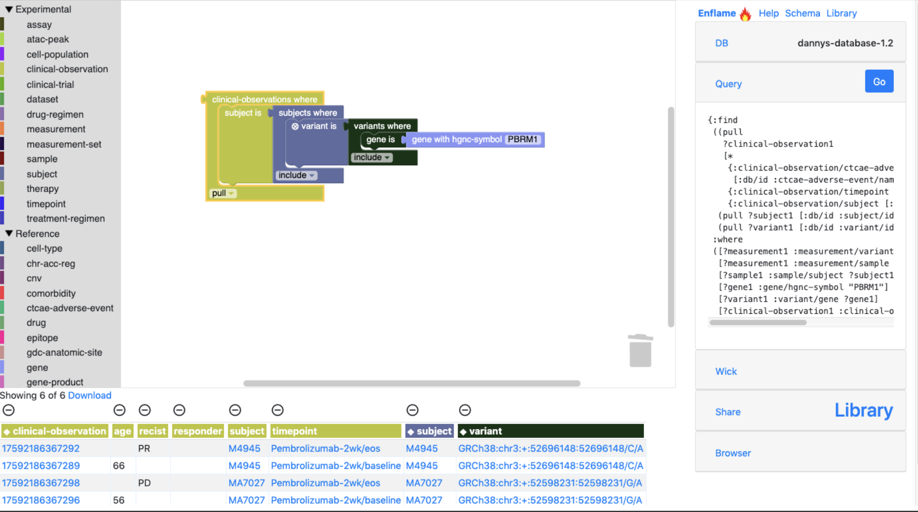Hide the responder column with minus icon
This screenshot has width=918, height=512.
[x=179, y=410]
